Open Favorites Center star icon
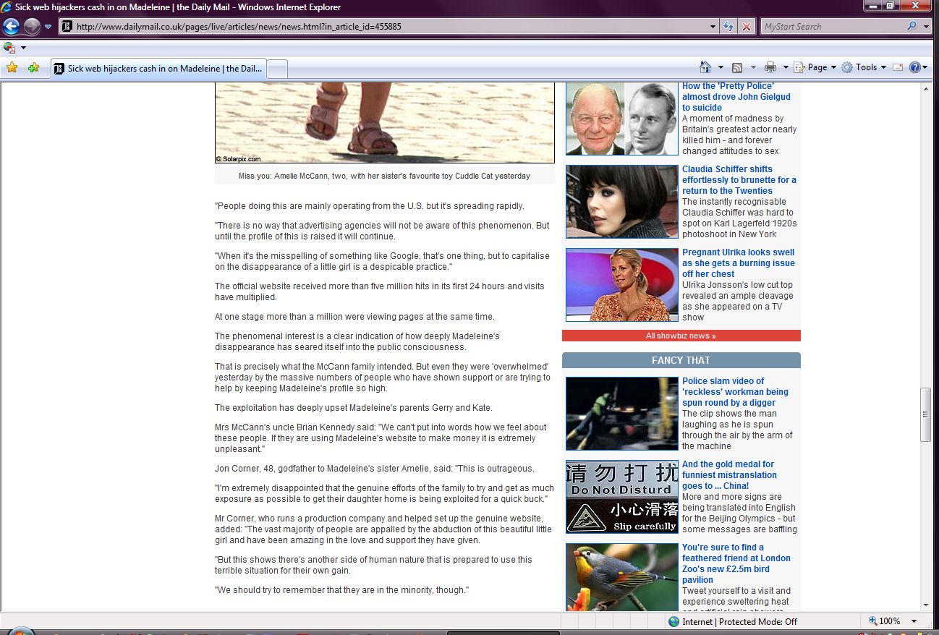Image resolution: width=939 pixels, height=635 pixels. point(12,68)
